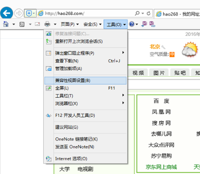The image size is (200, 174).
Task: Click the 北京 city weather link
Action: [155, 47]
